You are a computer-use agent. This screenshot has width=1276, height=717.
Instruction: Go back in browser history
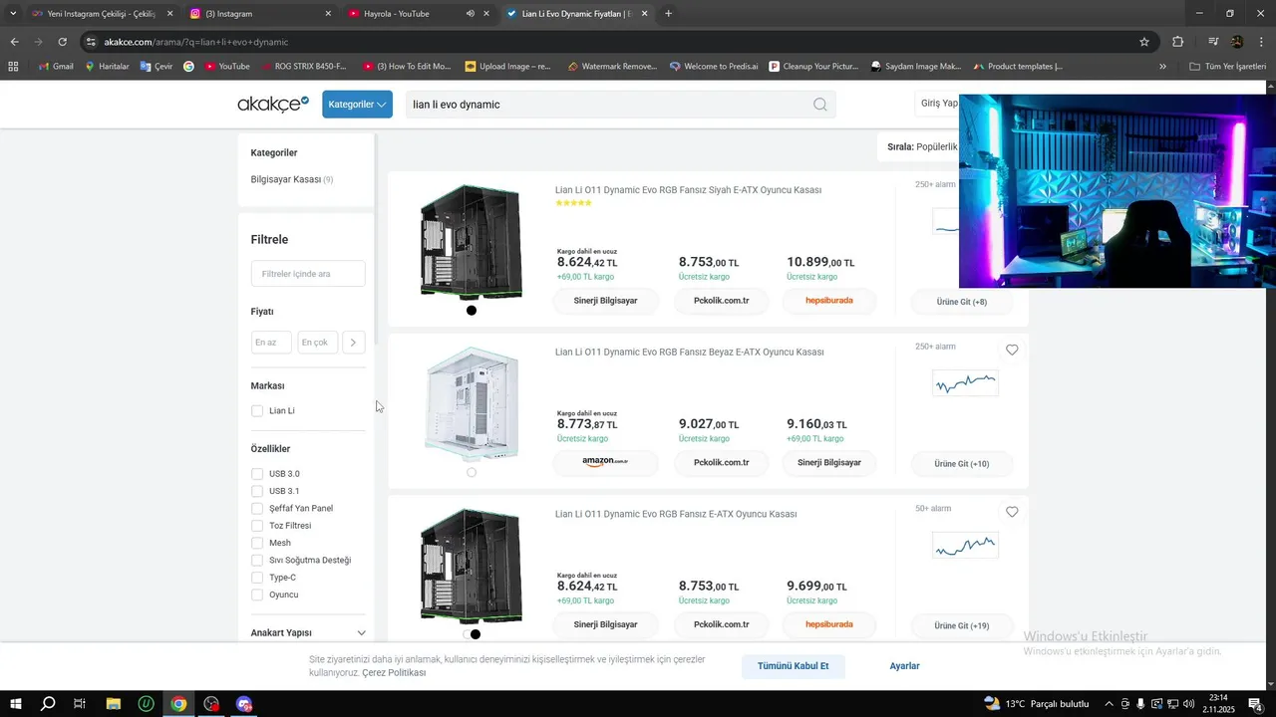pyautogui.click(x=14, y=42)
